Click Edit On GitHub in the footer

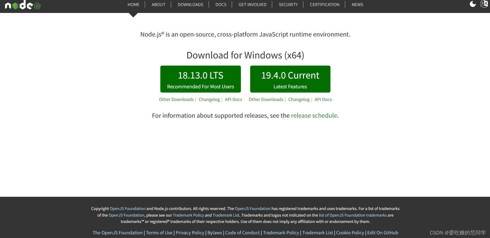383,233
